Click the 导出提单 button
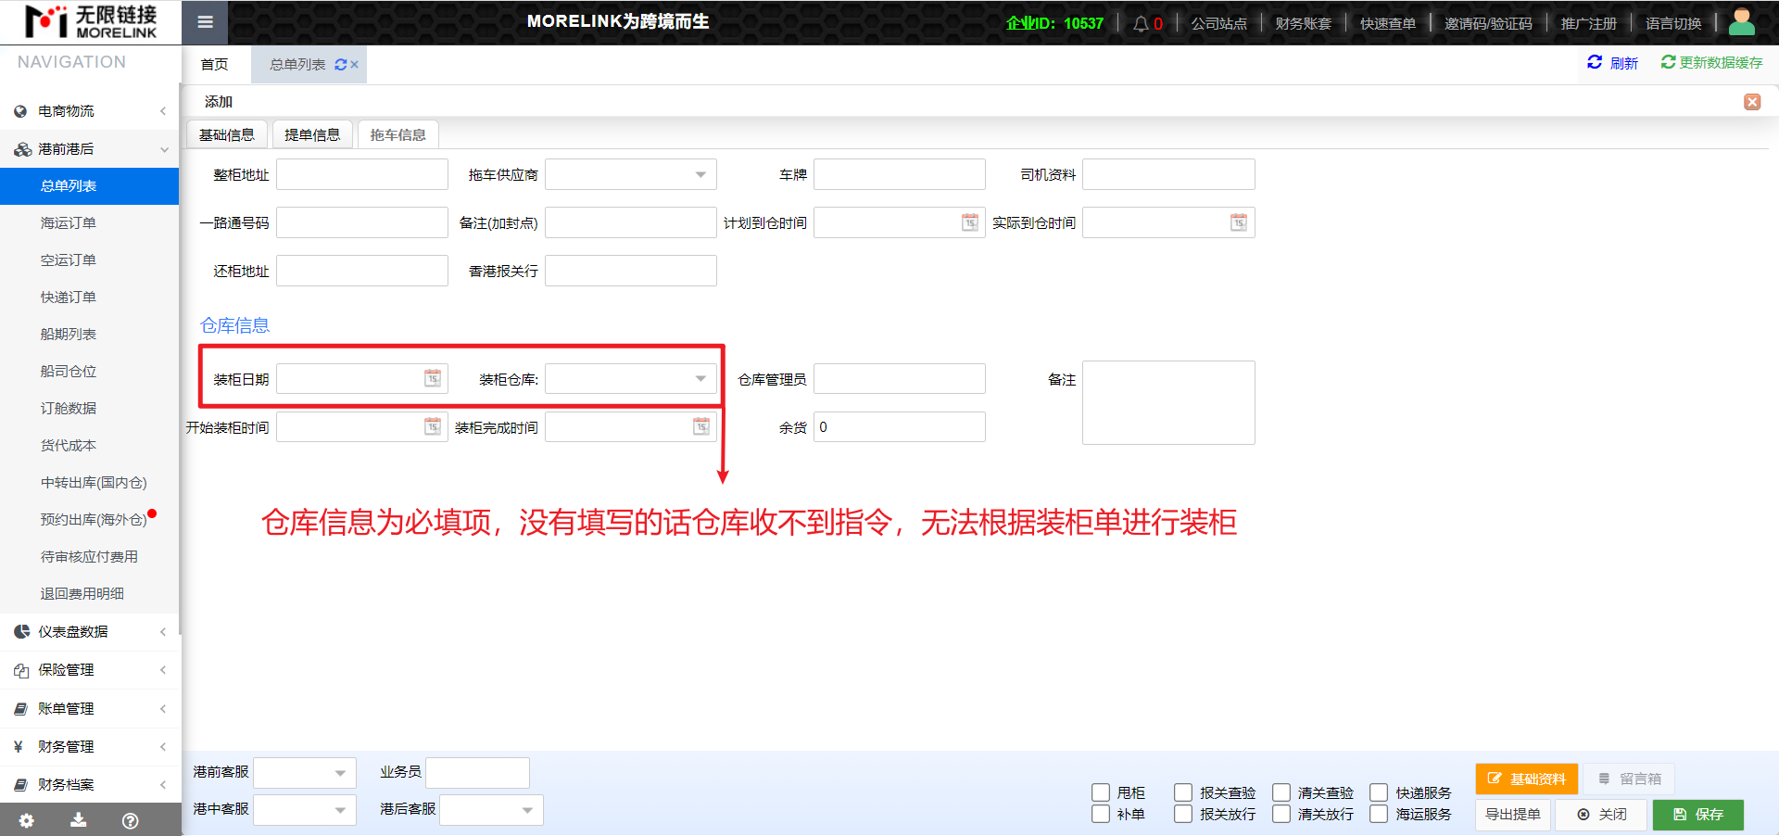The height and width of the screenshot is (836, 1779). point(1513,815)
